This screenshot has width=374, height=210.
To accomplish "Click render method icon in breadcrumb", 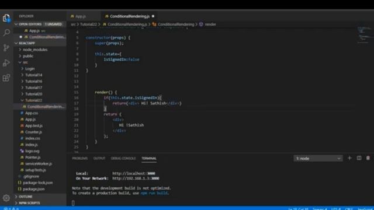I will tap(201, 24).
